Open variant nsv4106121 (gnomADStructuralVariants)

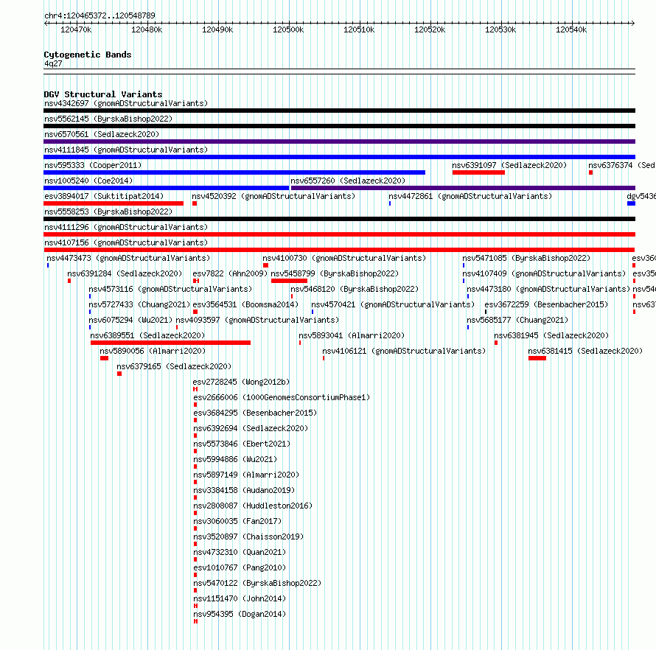point(404,351)
